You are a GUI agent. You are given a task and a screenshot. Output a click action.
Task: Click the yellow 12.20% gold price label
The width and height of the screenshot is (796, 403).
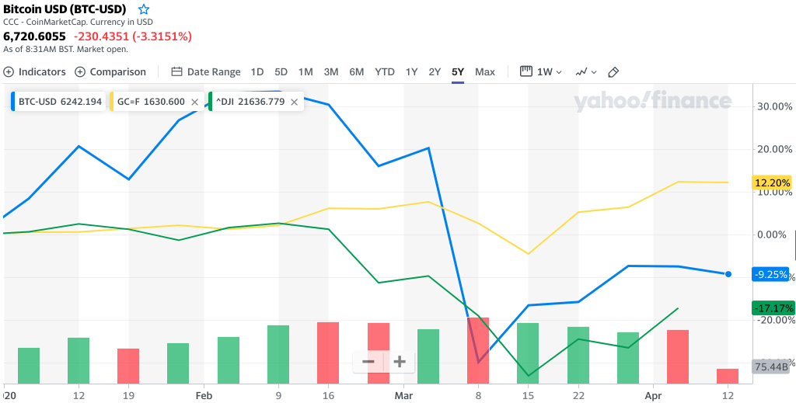point(772,182)
